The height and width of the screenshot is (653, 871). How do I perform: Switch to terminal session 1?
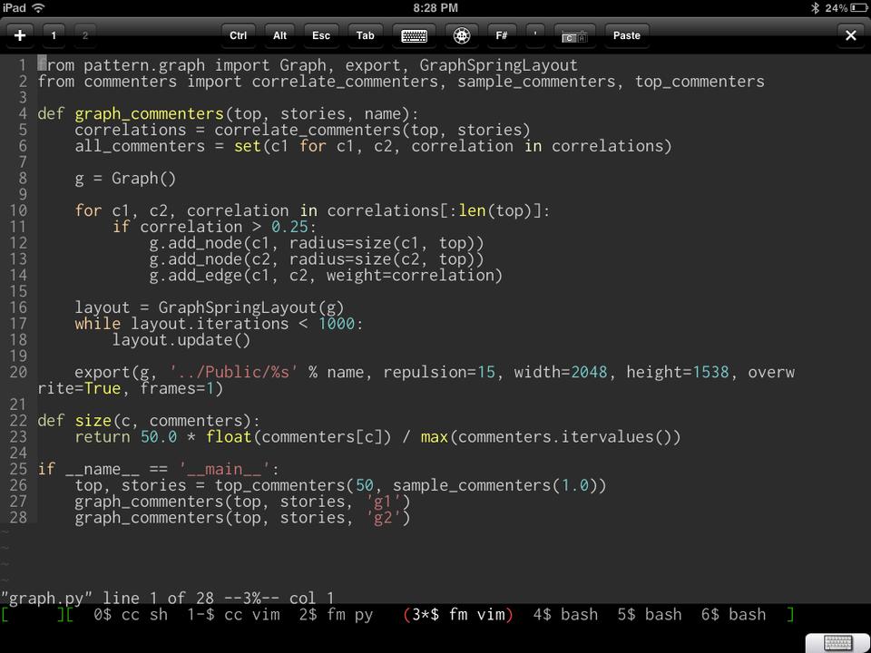(54, 35)
